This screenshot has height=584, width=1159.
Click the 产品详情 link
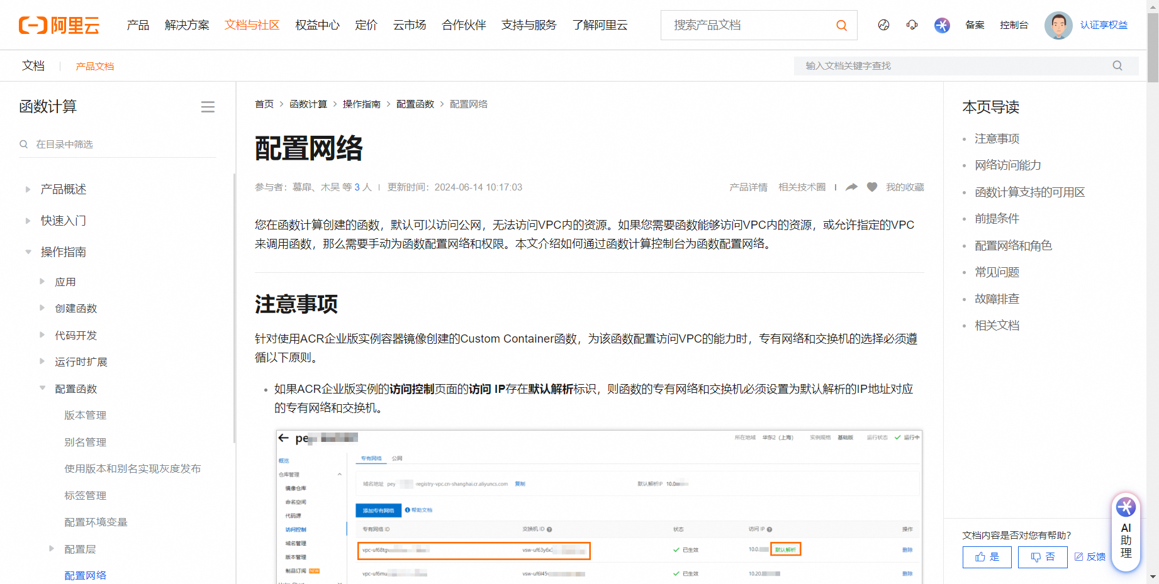point(748,187)
